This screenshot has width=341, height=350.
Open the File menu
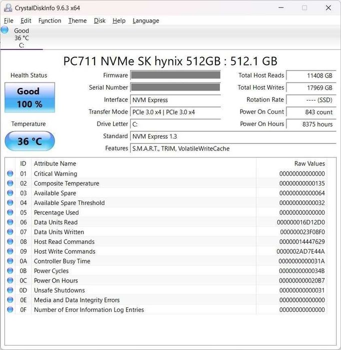coord(8,21)
